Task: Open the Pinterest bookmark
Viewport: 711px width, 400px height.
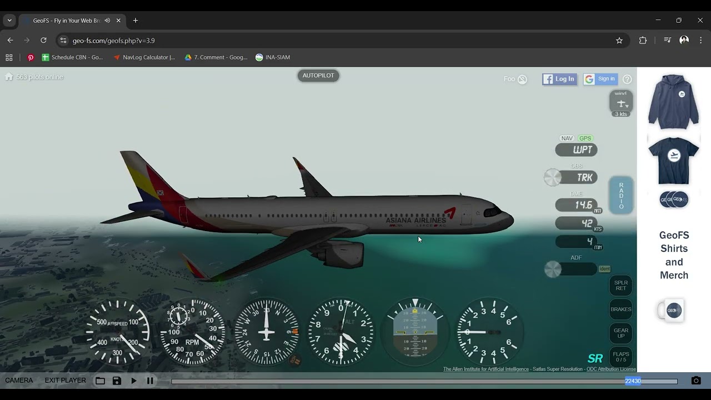Action: pos(31,57)
